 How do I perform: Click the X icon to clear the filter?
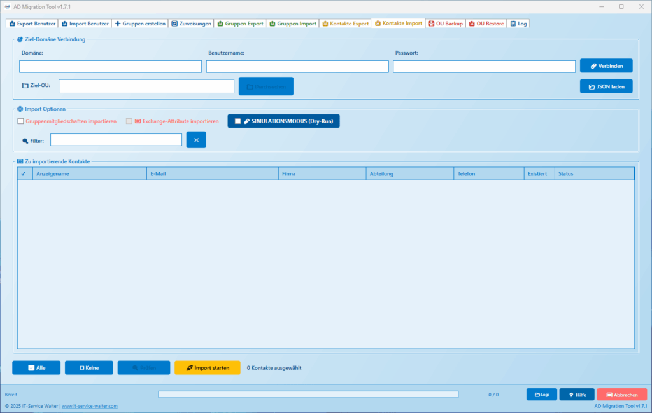click(x=196, y=139)
